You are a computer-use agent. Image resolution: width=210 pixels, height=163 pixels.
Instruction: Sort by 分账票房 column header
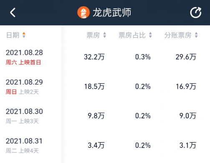(x=178, y=35)
